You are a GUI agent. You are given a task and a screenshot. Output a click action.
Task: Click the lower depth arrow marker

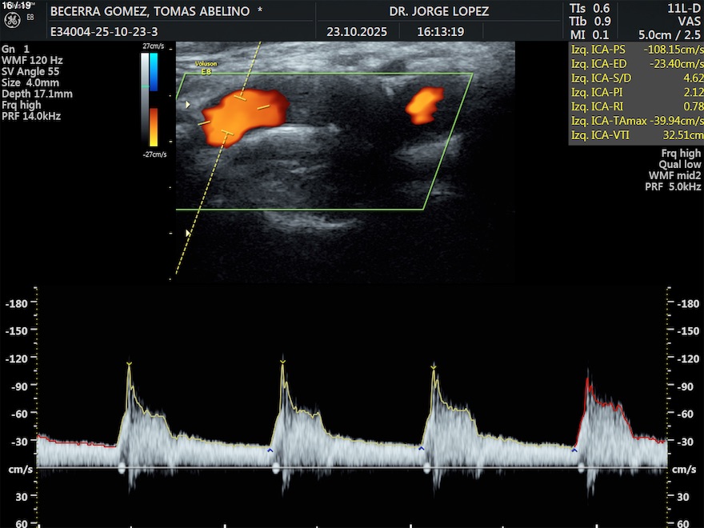tap(188, 233)
